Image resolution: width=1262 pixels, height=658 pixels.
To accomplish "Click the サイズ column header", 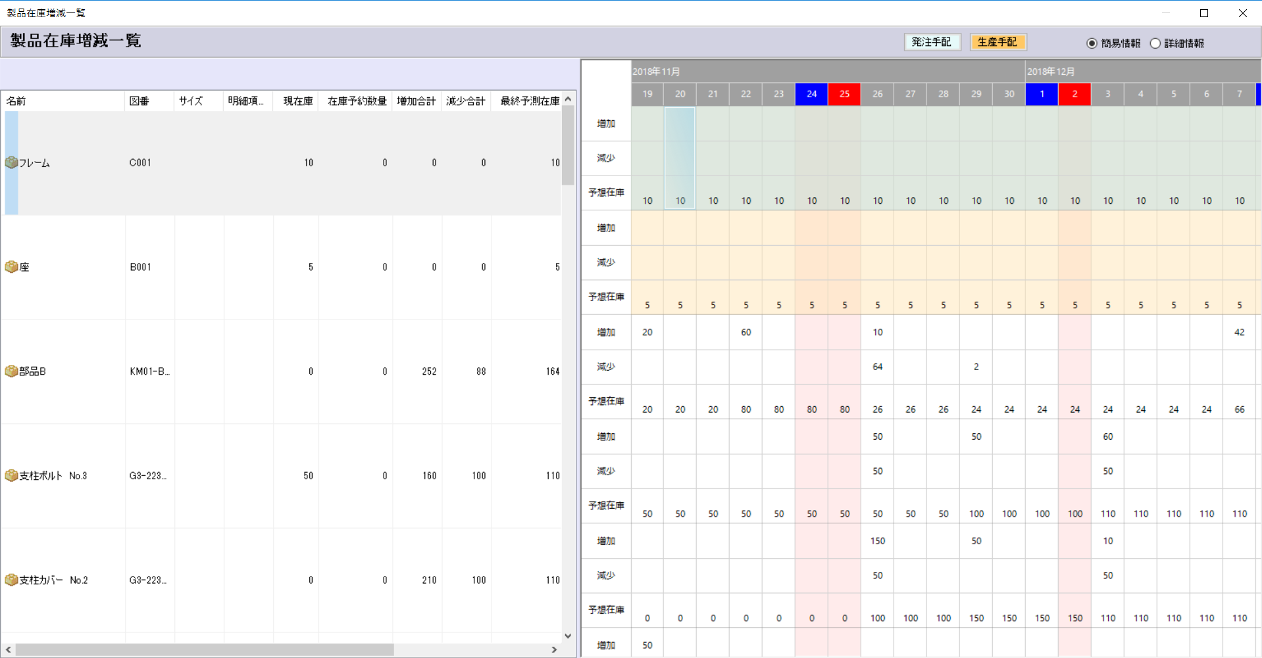I will tap(199, 101).
